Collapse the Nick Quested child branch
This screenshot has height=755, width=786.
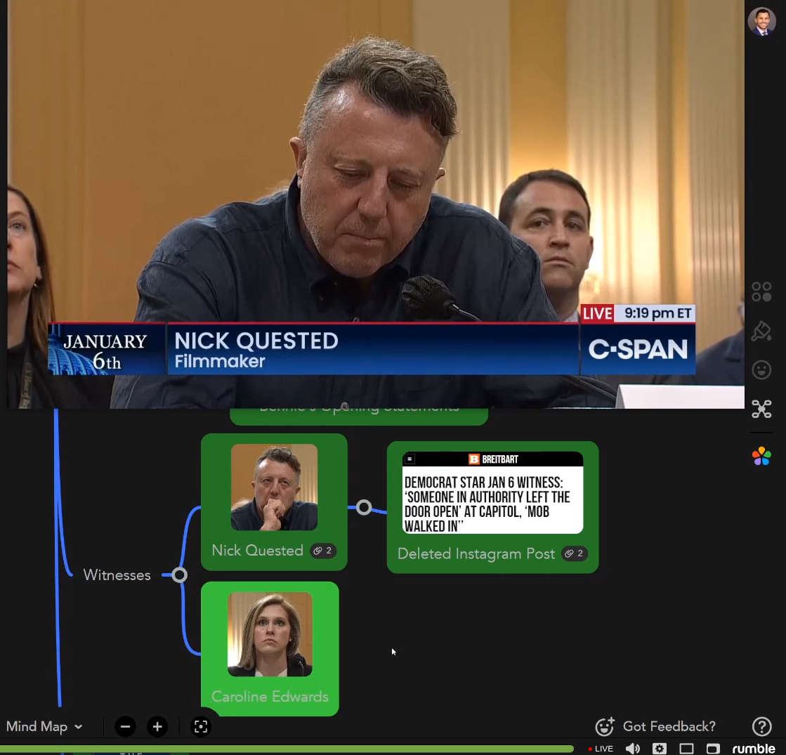[x=364, y=507]
